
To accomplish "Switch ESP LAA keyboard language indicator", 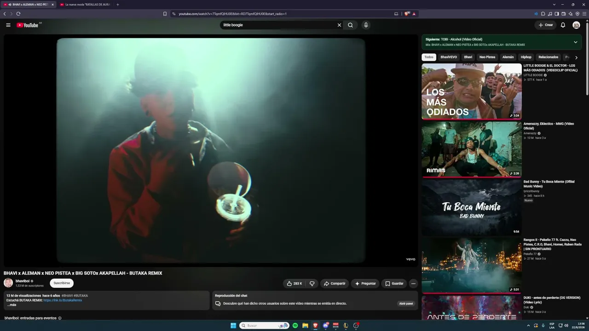I will click(x=552, y=325).
